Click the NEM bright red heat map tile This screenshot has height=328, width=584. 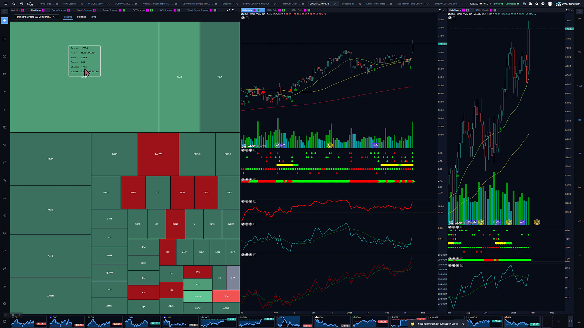[x=226, y=296]
